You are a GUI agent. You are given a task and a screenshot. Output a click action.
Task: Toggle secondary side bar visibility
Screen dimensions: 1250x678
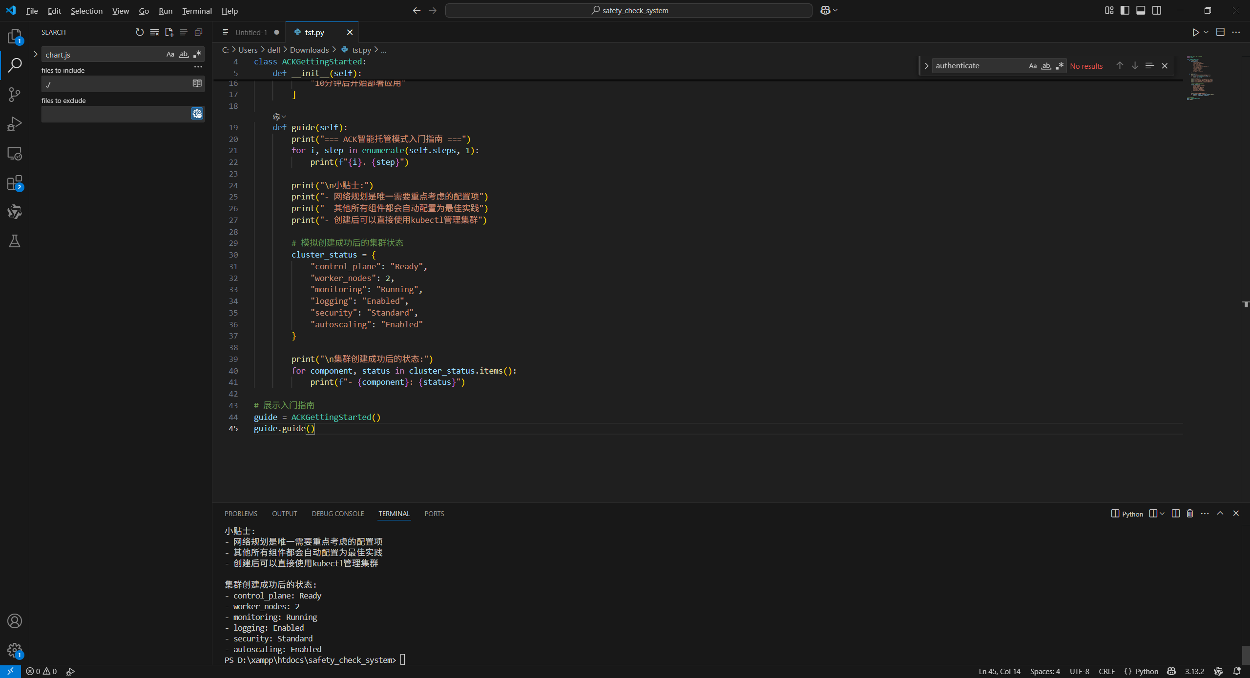(x=1157, y=10)
